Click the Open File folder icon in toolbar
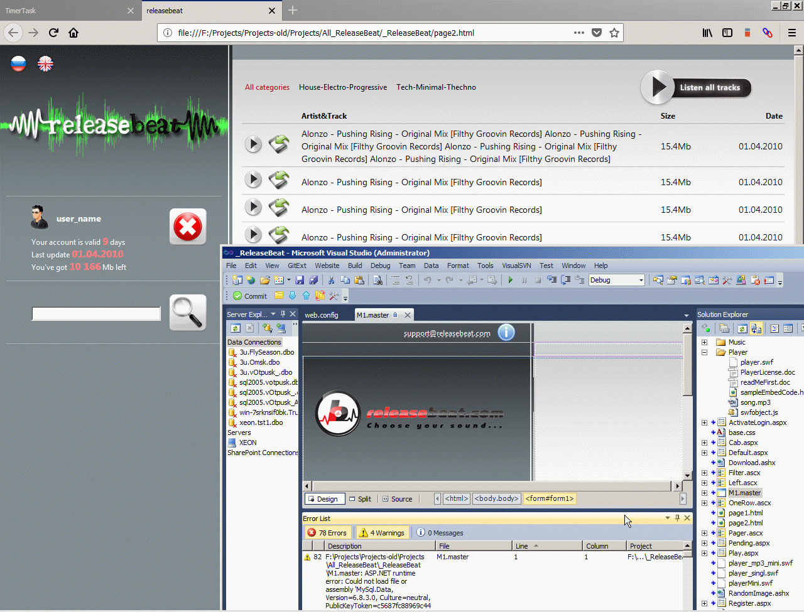 coord(265,280)
